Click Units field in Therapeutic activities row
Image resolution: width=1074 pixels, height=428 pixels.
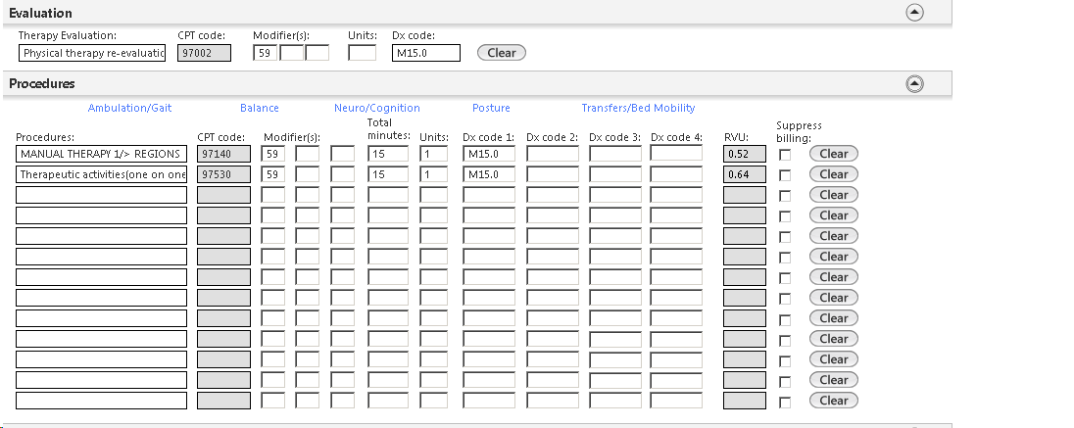tap(433, 174)
